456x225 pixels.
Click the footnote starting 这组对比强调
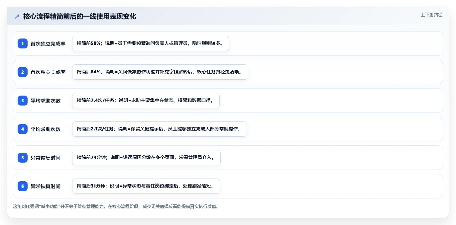click(115, 206)
